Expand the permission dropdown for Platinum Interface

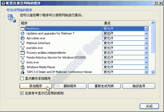point(146,43)
